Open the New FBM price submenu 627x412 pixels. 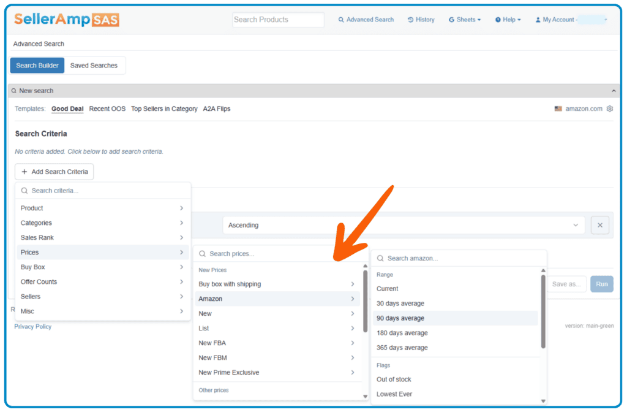point(277,358)
